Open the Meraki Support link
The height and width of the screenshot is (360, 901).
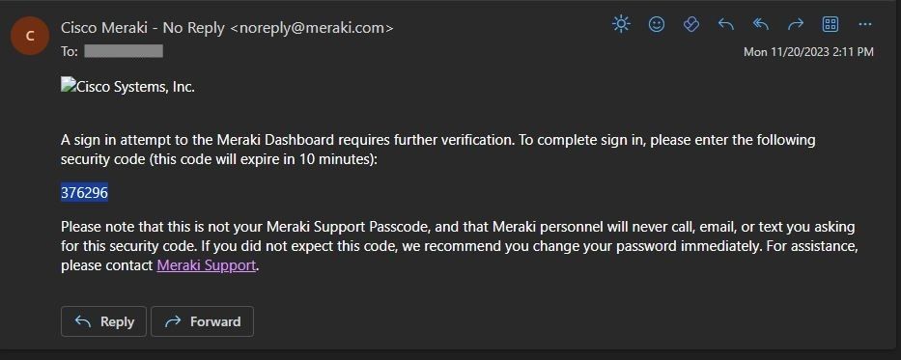tap(207, 265)
